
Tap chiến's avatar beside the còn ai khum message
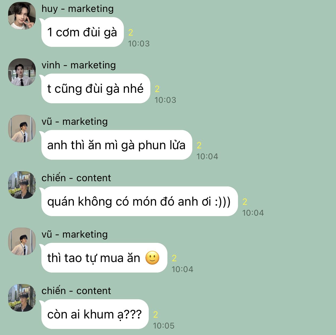click(22, 298)
